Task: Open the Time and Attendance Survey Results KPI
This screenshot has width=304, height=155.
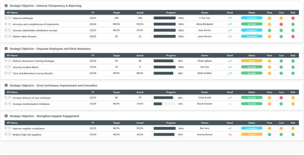Action: coord(33,73)
